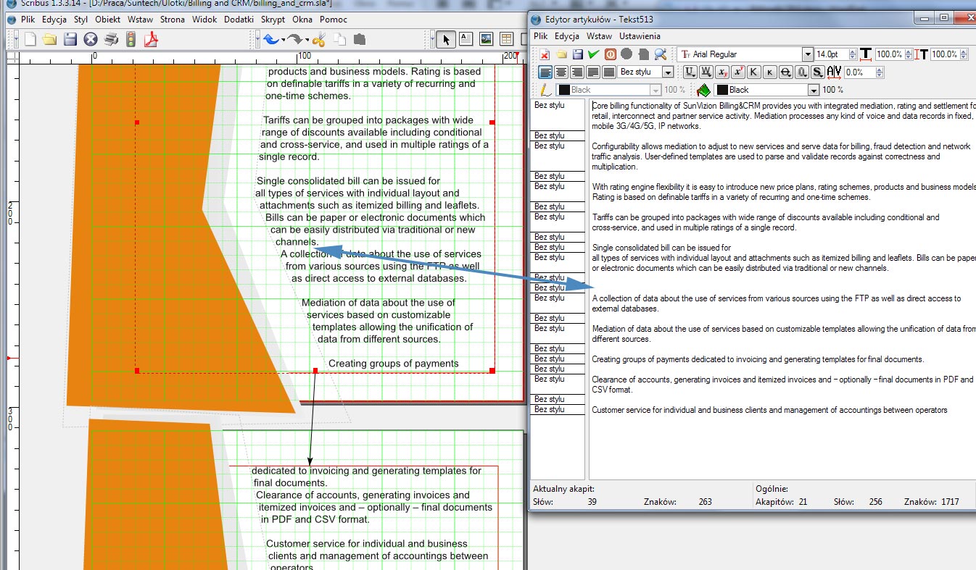976x570 pixels.
Task: Toggle Superscript formatting
Action: (737, 72)
